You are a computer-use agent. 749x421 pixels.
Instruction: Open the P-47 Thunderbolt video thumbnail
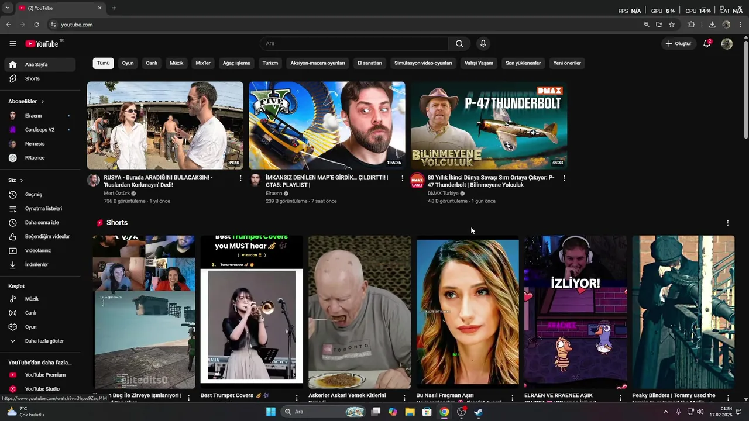(x=489, y=126)
